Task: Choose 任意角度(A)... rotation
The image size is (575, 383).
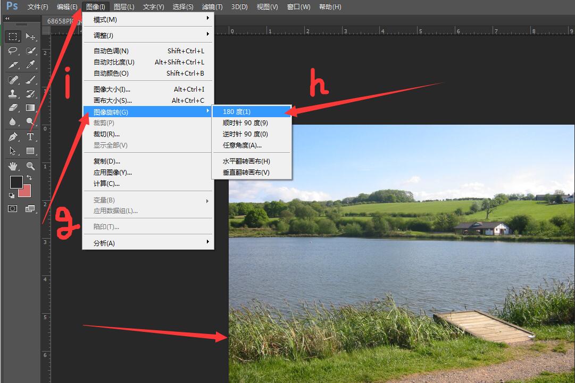Action: pyautogui.click(x=252, y=145)
